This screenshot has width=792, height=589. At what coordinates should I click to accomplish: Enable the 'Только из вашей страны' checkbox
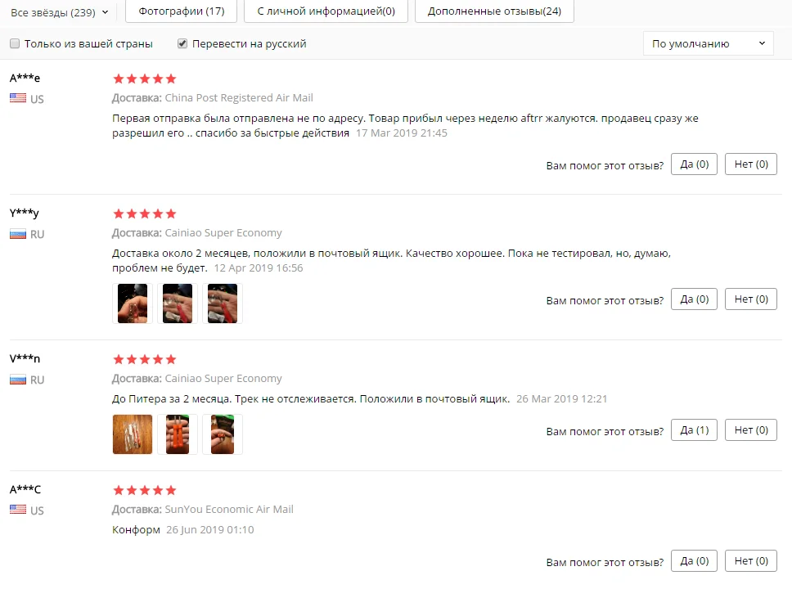[x=15, y=43]
